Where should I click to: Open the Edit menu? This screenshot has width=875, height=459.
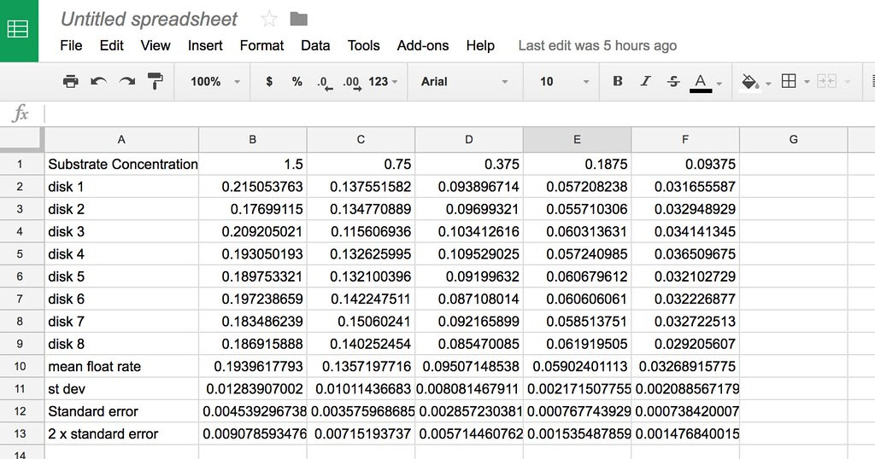[112, 46]
